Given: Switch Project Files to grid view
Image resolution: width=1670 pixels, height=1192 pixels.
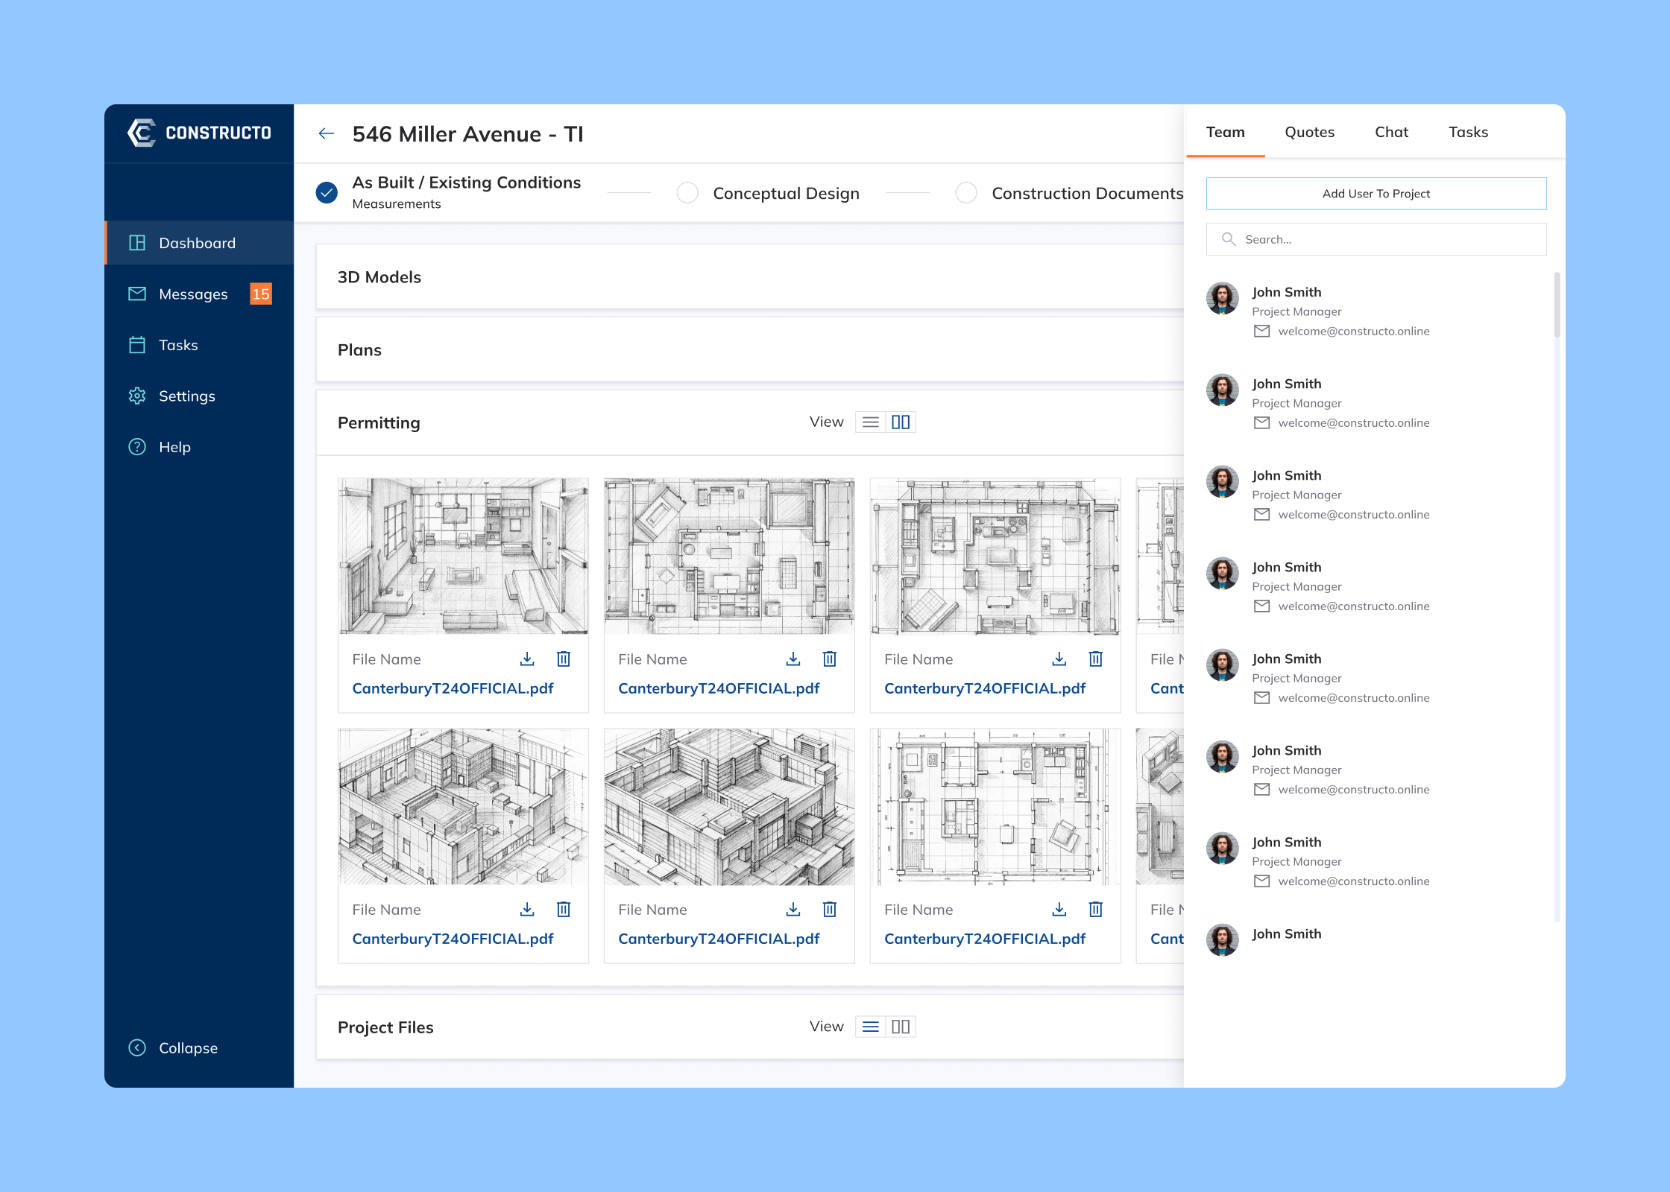Looking at the screenshot, I should [x=901, y=1026].
